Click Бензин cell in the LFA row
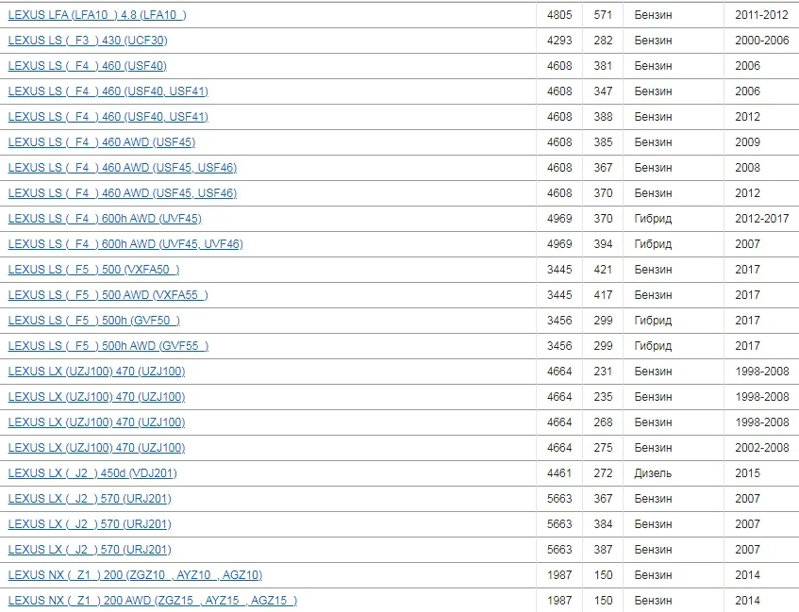Screen dimensions: 799x612 click(x=653, y=15)
